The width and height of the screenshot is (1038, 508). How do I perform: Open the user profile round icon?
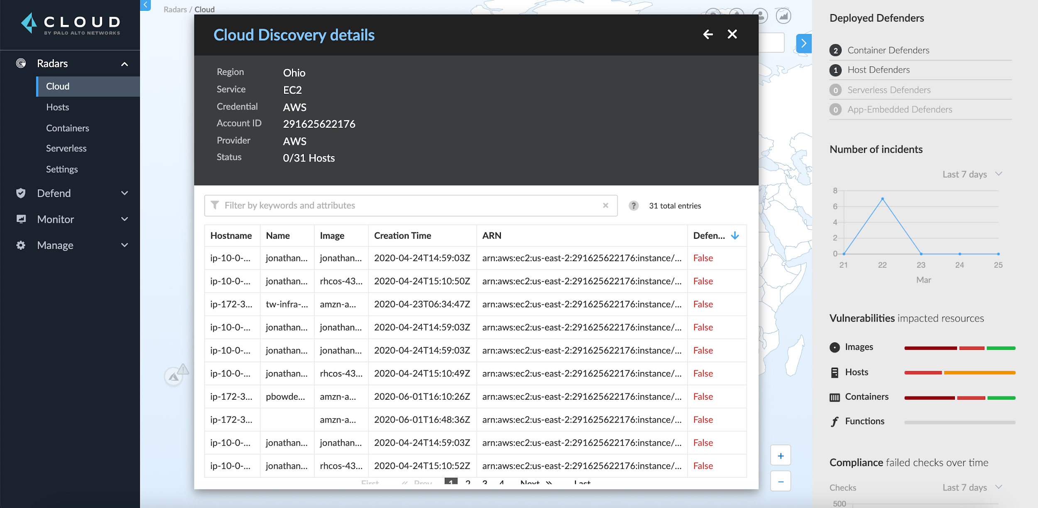(x=761, y=16)
